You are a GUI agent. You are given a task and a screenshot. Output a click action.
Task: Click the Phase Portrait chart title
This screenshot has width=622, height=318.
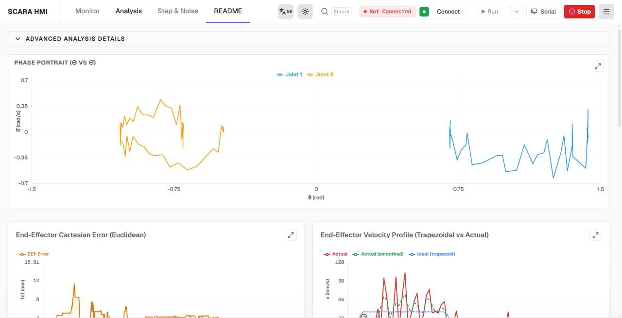[55, 63]
